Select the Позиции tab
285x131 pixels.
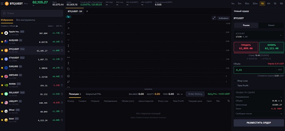[x=75, y=94]
